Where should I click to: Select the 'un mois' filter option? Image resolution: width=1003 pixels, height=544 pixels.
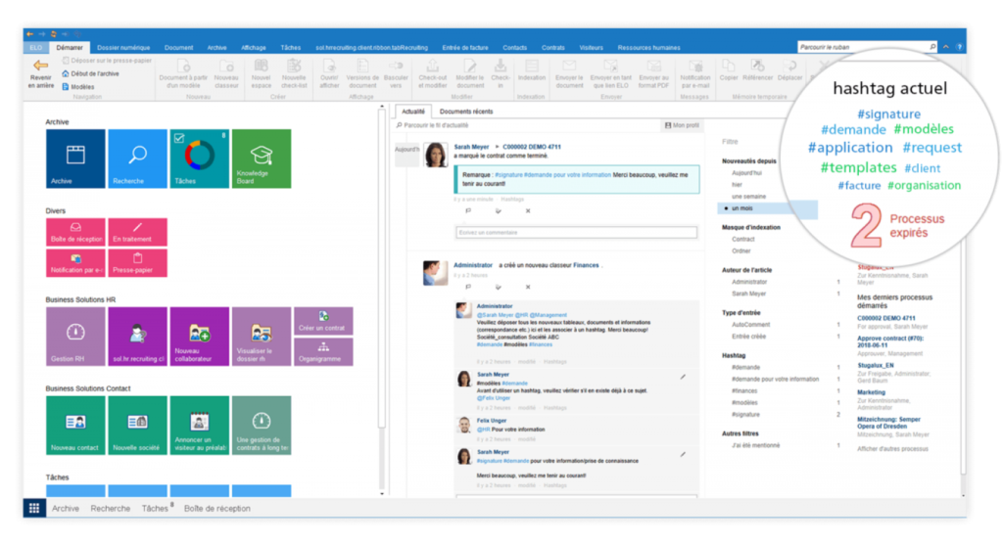(744, 208)
